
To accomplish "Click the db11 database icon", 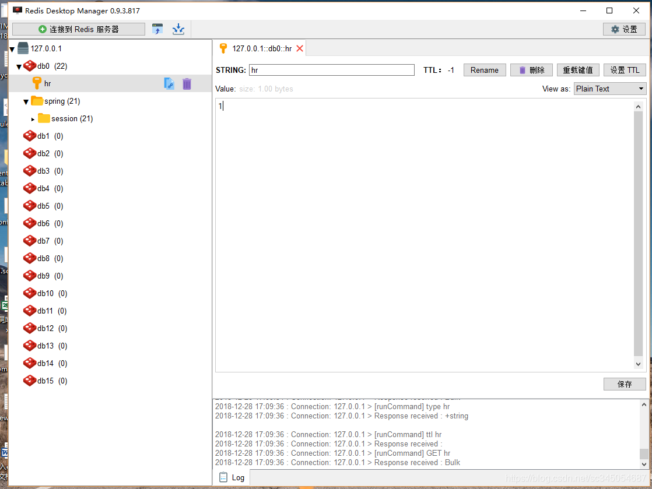I will pyautogui.click(x=30, y=310).
